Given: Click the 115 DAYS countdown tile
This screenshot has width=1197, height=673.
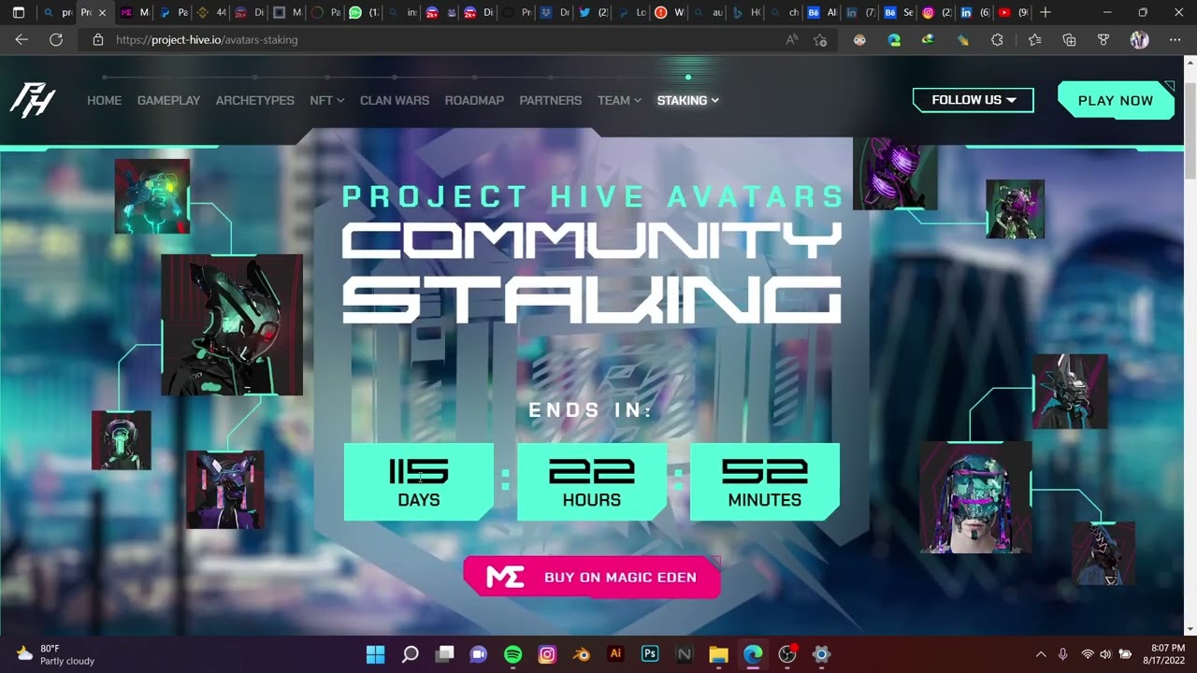Looking at the screenshot, I should (x=418, y=481).
